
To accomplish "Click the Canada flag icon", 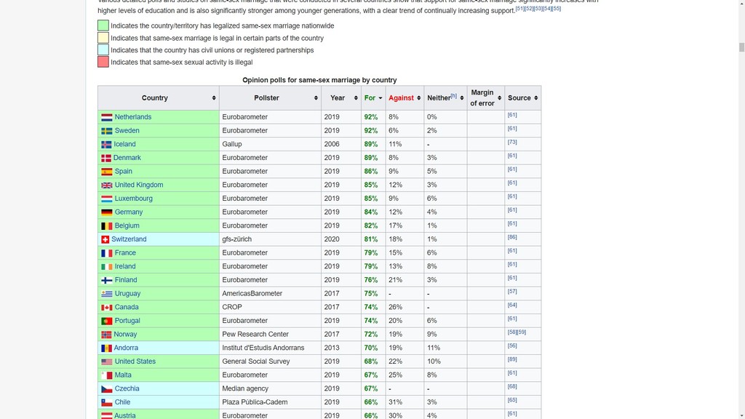I will 106,307.
